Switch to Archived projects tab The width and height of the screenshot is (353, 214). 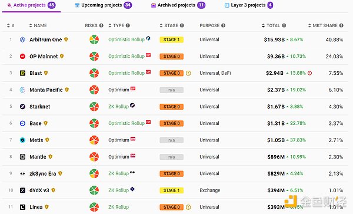point(178,5)
